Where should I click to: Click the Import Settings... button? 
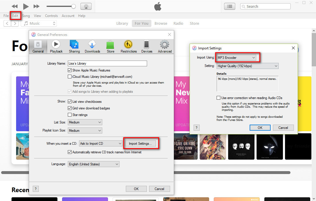click(x=140, y=143)
